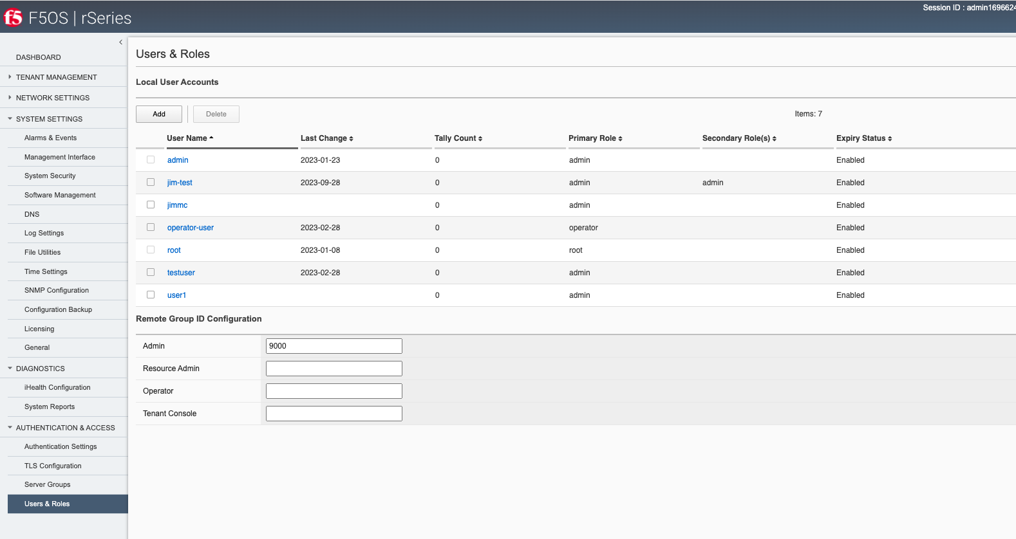This screenshot has height=539, width=1016.
Task: Click the Session ID text
Action: (969, 8)
